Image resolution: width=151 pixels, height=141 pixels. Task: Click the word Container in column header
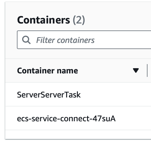pyautogui.click(x=36, y=71)
